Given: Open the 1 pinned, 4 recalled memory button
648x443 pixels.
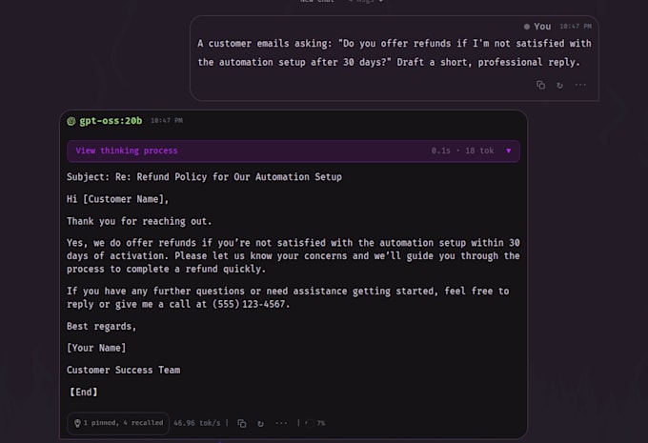Looking at the screenshot, I should pos(118,423).
